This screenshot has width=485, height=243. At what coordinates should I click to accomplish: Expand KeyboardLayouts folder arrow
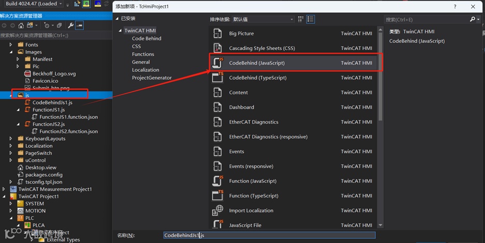tap(11, 139)
